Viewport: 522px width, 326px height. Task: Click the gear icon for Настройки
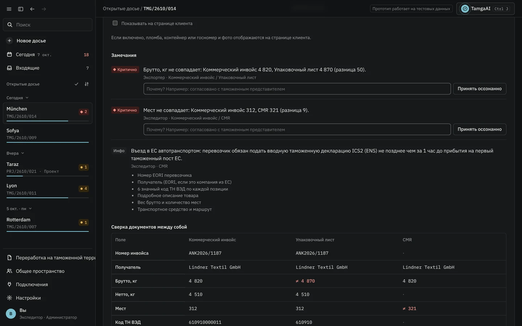(x=9, y=298)
